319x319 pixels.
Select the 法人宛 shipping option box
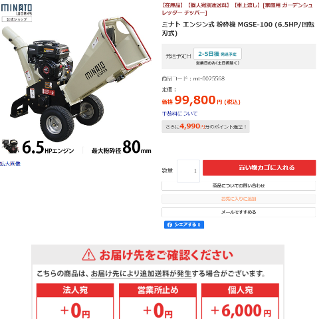pos(75,301)
